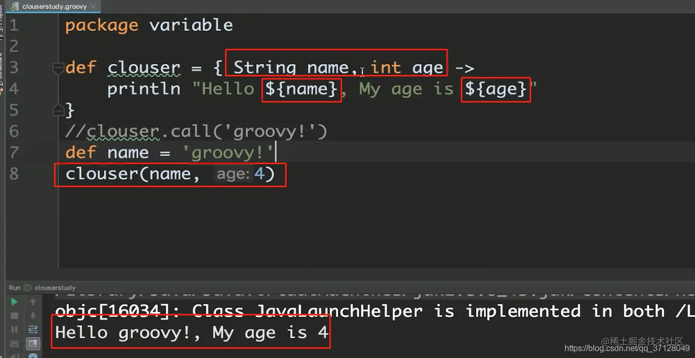
Task: Click the Groovy file icon on clouserstudy.groovy tab
Action: tap(14, 7)
